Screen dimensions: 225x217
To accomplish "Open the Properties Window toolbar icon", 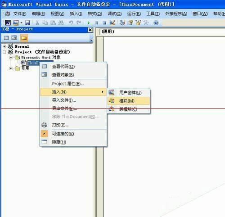I will click(x=130, y=23).
